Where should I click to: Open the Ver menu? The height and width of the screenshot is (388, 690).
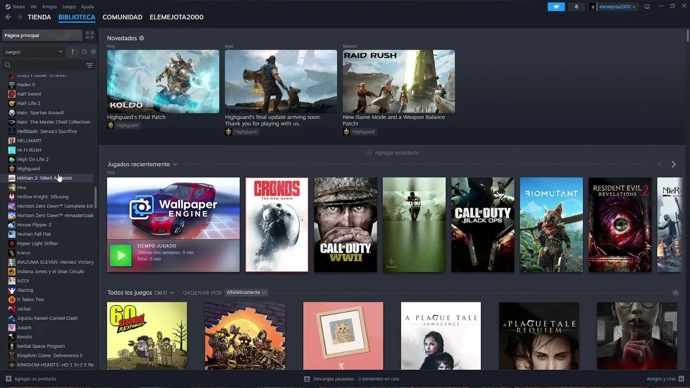(33, 6)
